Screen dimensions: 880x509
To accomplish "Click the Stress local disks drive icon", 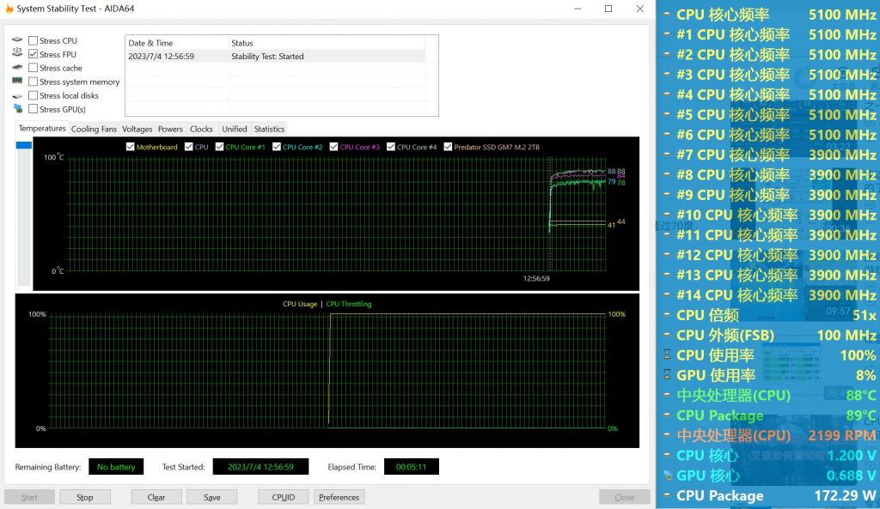I will 17,94.
